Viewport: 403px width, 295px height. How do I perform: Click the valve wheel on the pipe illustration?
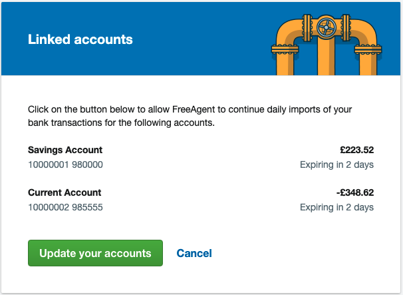coord(326,27)
